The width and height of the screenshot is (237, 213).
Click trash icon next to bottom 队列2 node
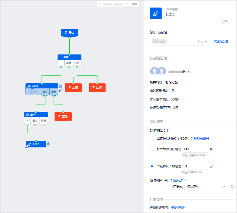click(x=49, y=144)
